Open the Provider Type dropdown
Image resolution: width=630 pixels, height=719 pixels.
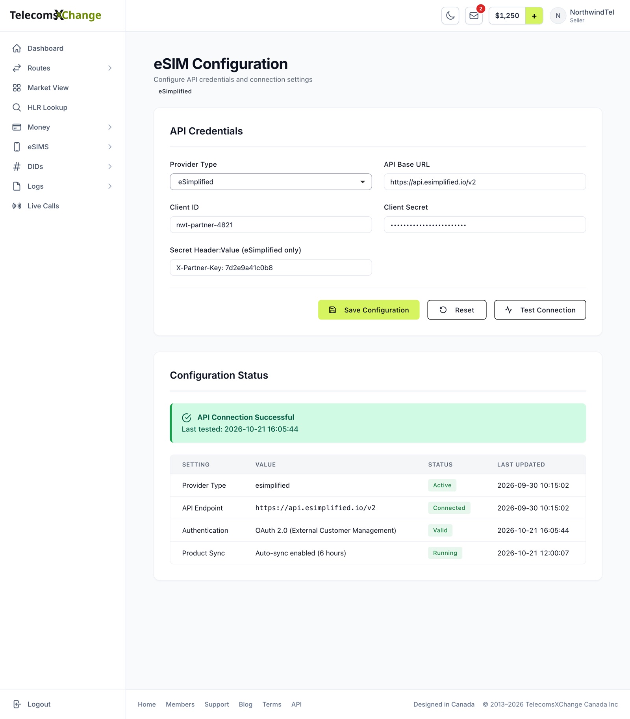[271, 182]
